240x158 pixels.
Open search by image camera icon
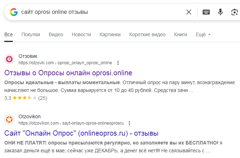point(235,12)
